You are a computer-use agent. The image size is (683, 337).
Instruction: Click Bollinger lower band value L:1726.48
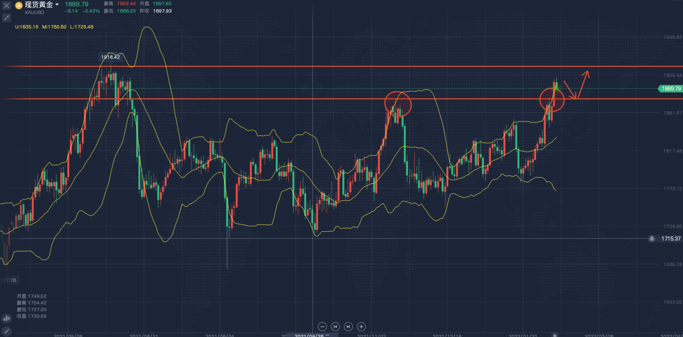coord(81,27)
